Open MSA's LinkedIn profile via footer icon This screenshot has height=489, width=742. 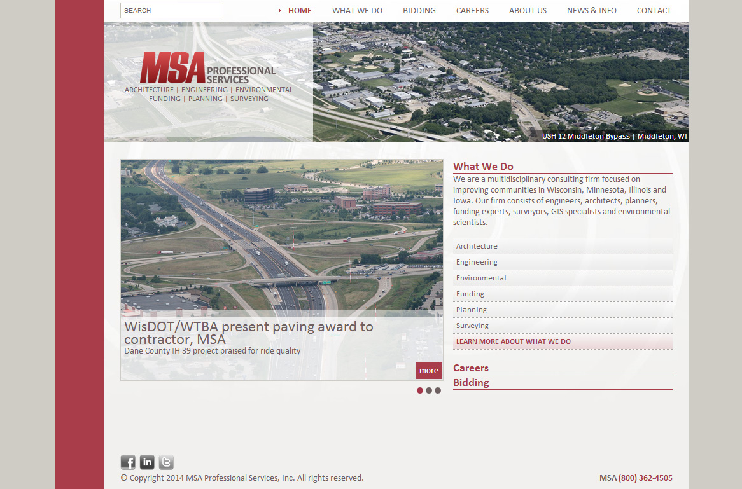click(146, 462)
